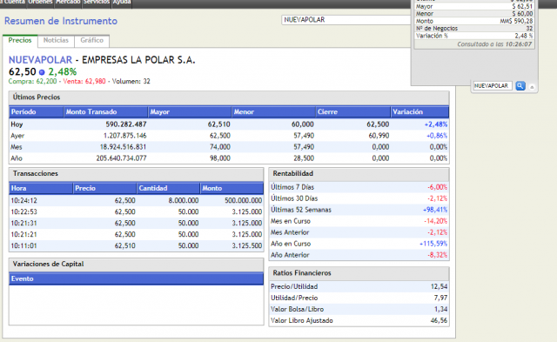Sort by Mayor column header
Viewport: 557px width, 342px height.
click(190, 112)
